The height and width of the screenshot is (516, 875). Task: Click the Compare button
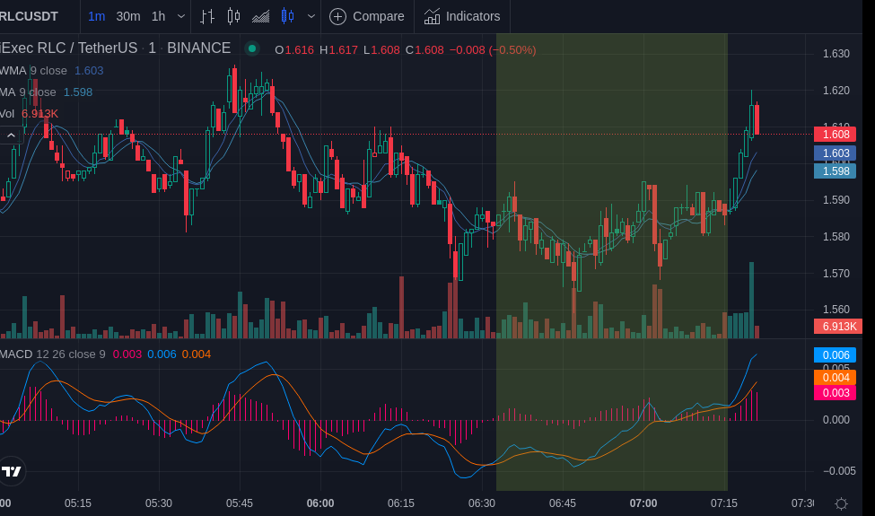[x=367, y=16]
